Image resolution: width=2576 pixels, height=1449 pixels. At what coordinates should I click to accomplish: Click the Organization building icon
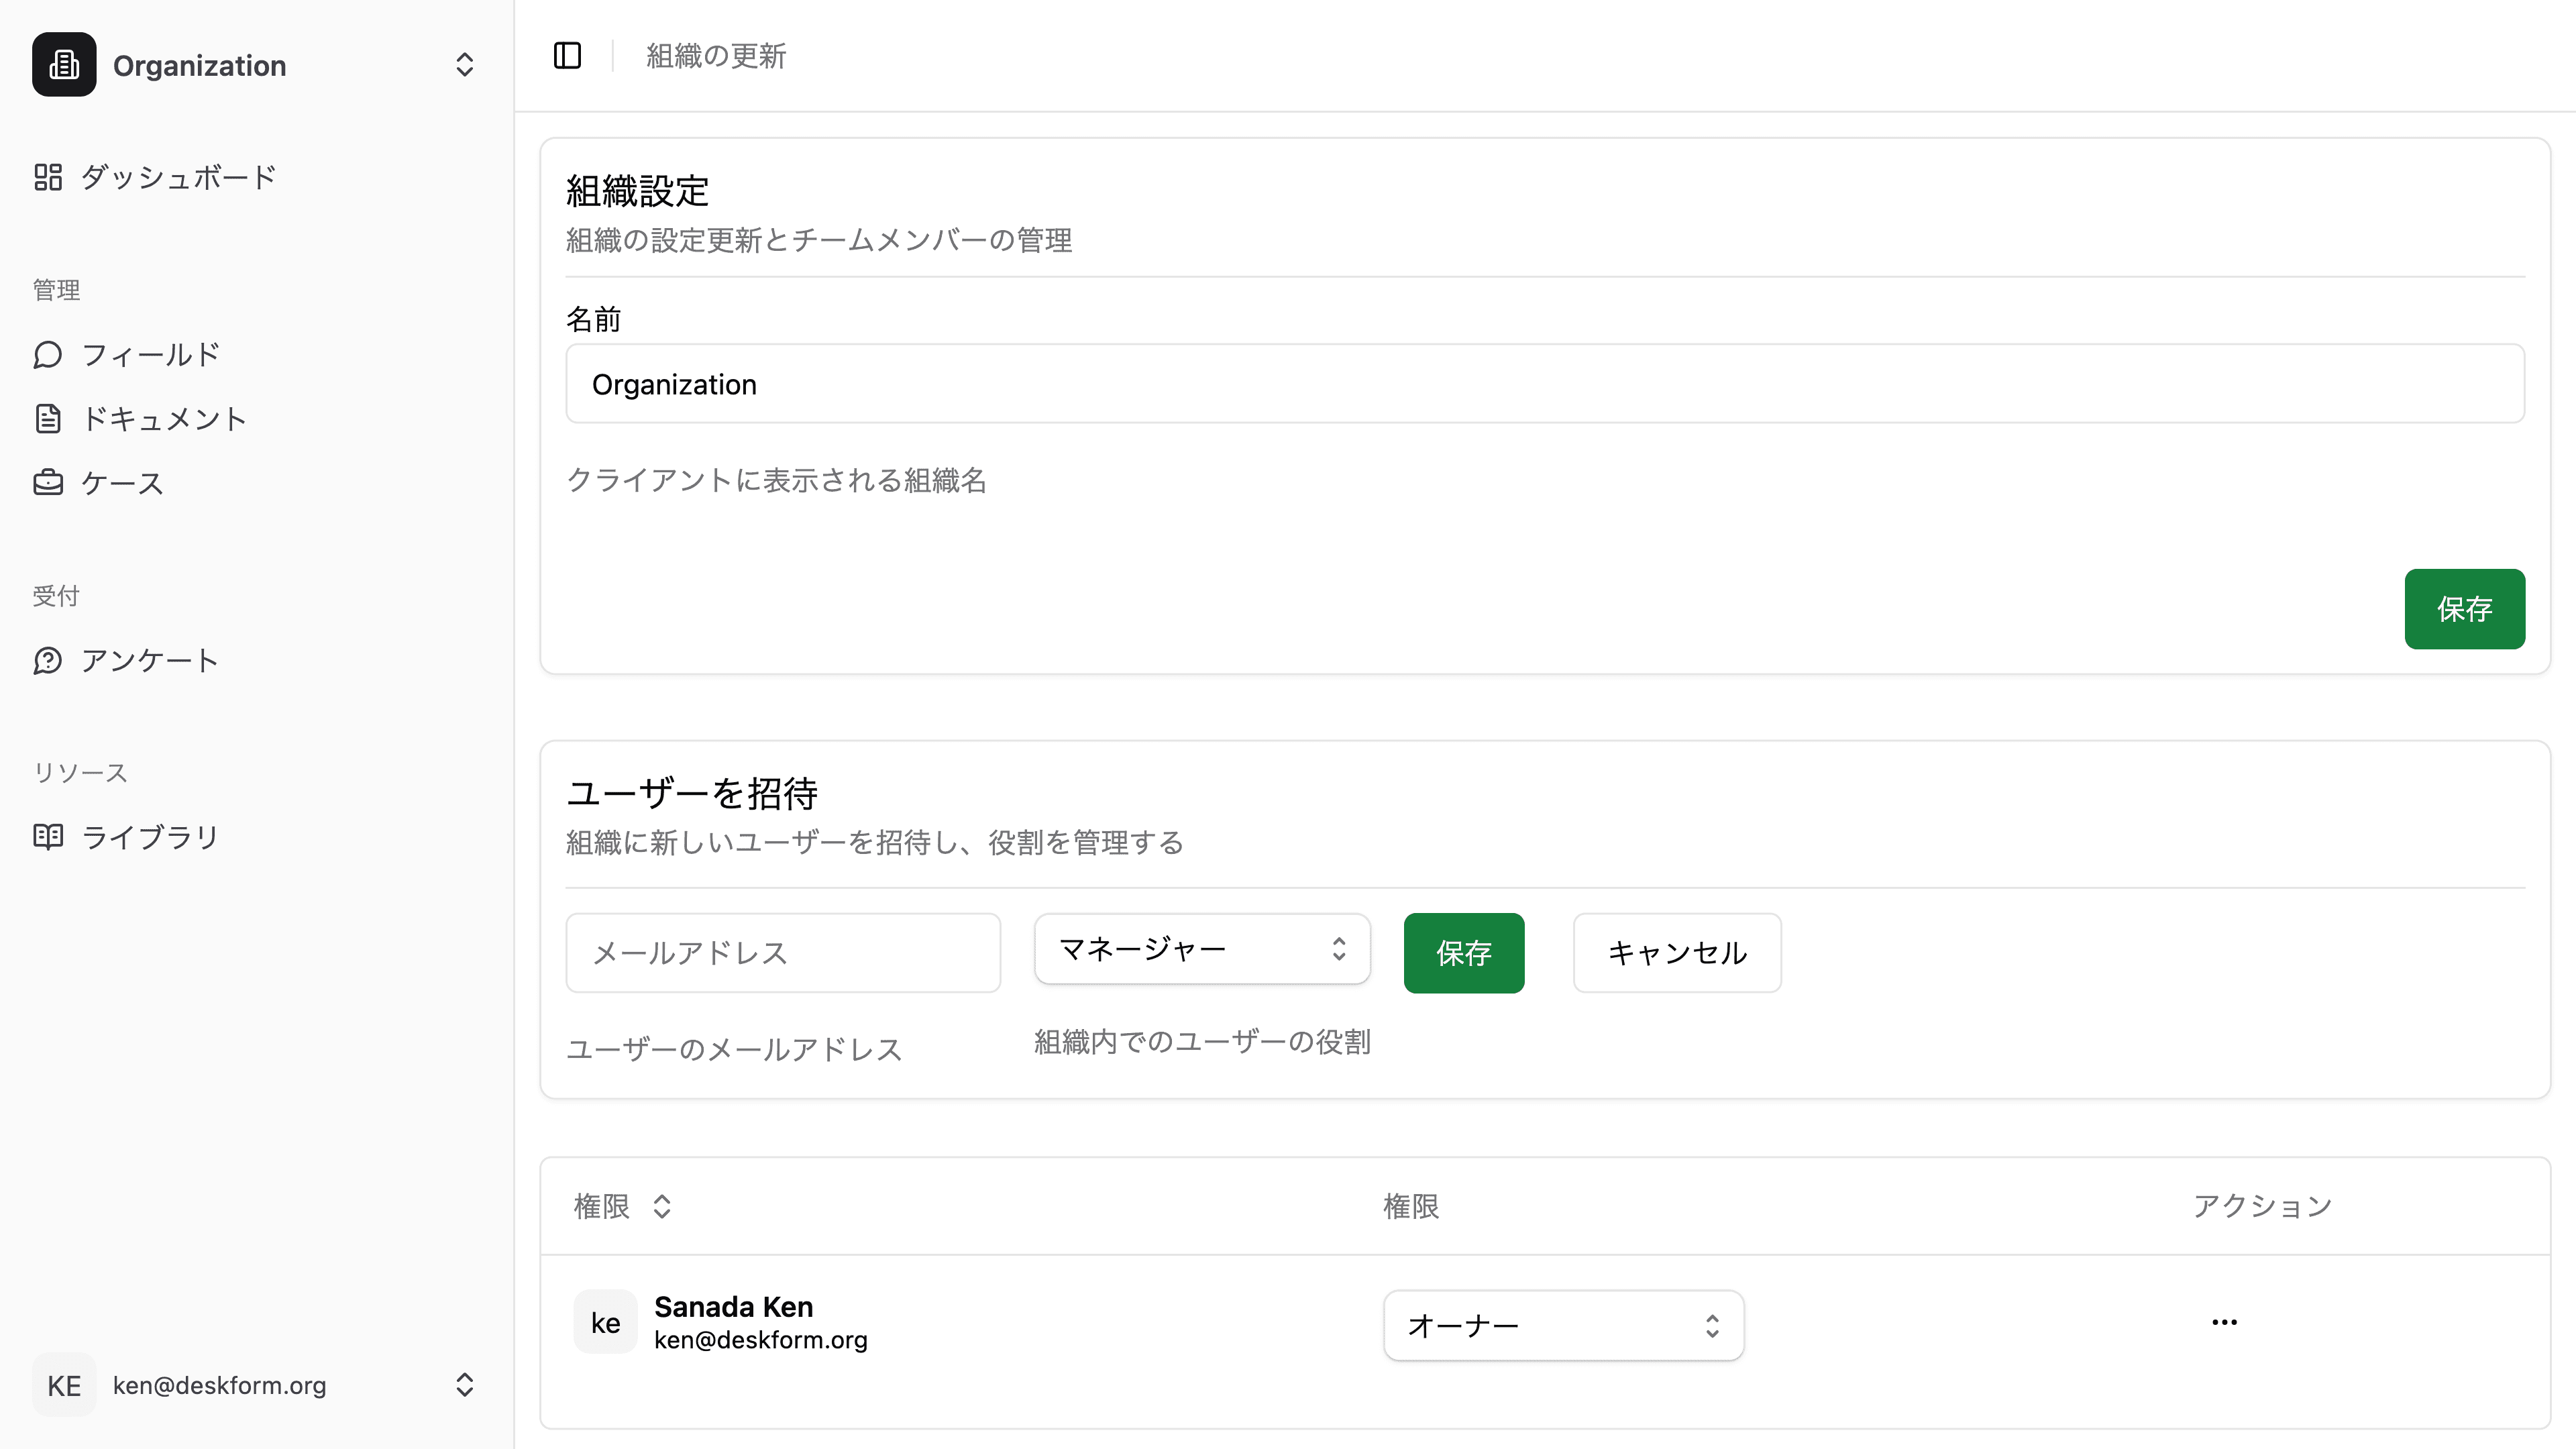63,64
